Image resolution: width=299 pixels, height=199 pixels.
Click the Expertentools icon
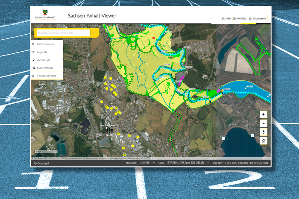[x=33, y=68]
